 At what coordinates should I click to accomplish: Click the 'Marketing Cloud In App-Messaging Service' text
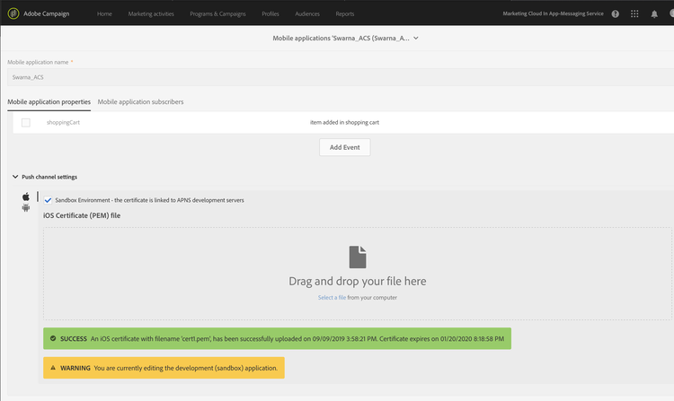click(554, 13)
